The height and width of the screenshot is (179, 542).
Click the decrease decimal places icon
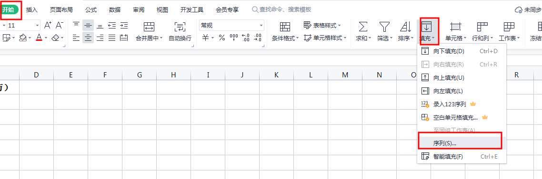[258, 38]
